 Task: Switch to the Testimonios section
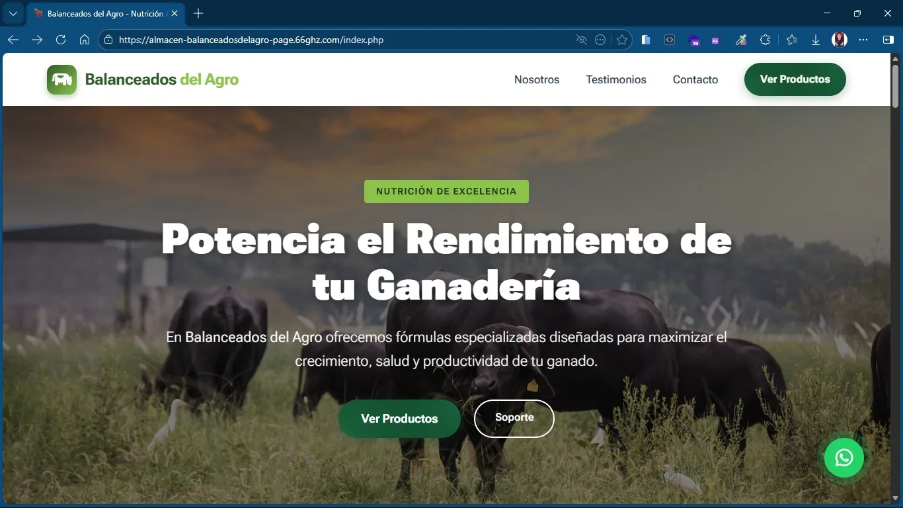point(615,79)
